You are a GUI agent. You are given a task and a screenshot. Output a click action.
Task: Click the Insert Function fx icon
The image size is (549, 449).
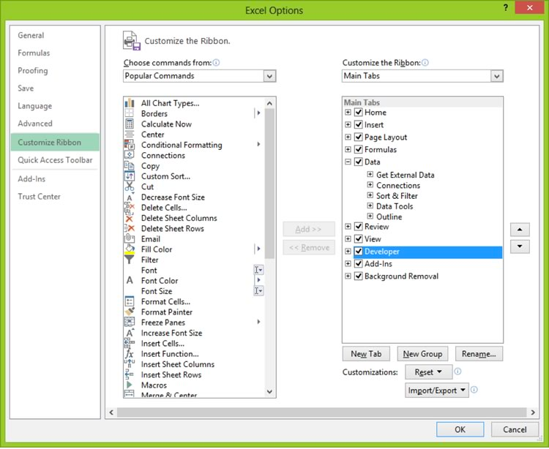pyautogui.click(x=130, y=354)
